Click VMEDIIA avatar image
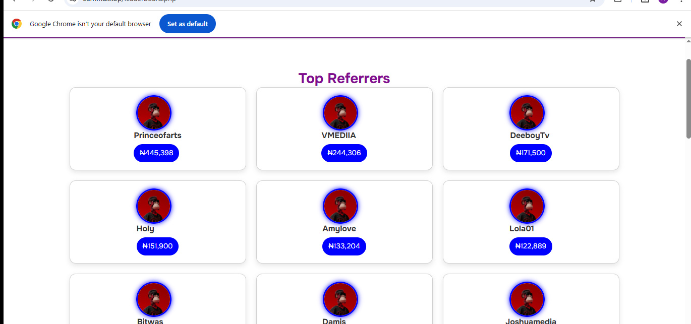 click(x=340, y=113)
